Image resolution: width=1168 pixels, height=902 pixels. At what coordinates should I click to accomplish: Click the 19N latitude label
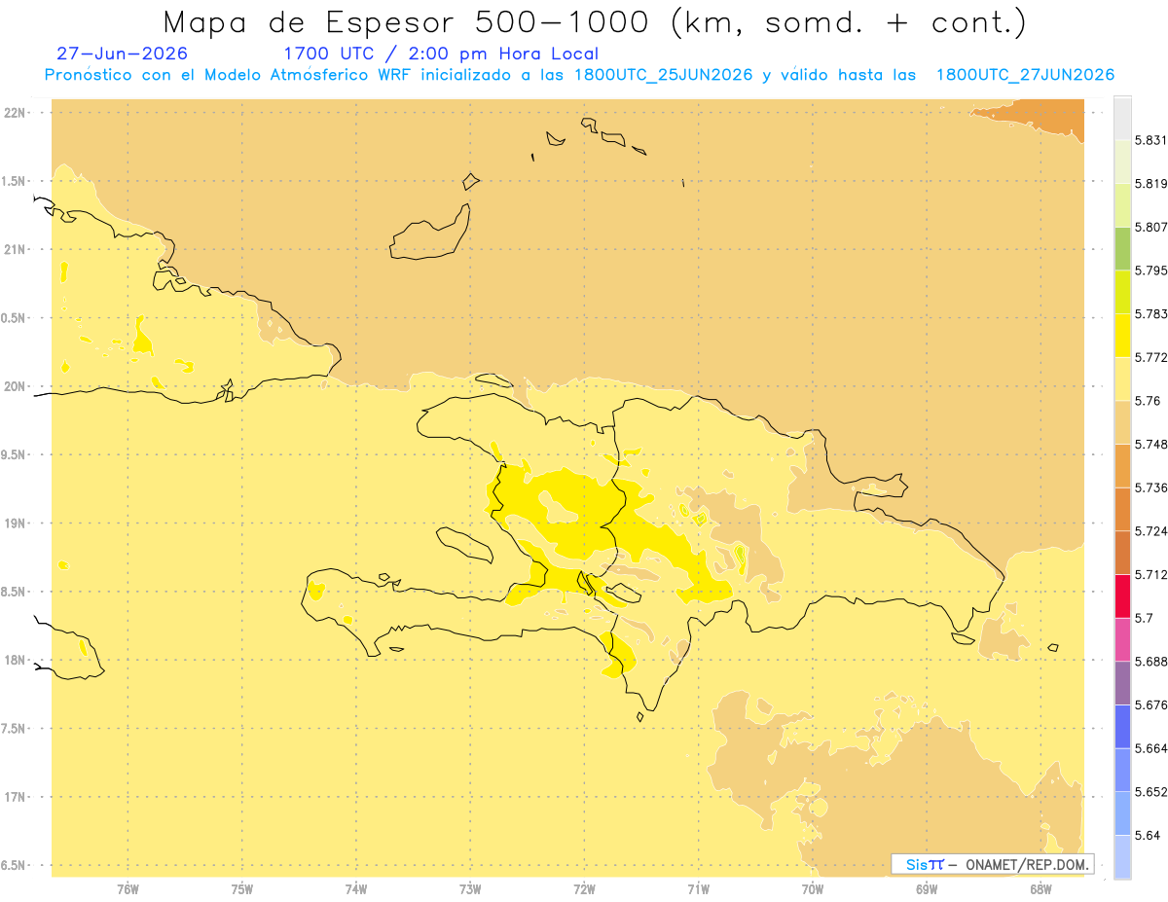click(16, 523)
